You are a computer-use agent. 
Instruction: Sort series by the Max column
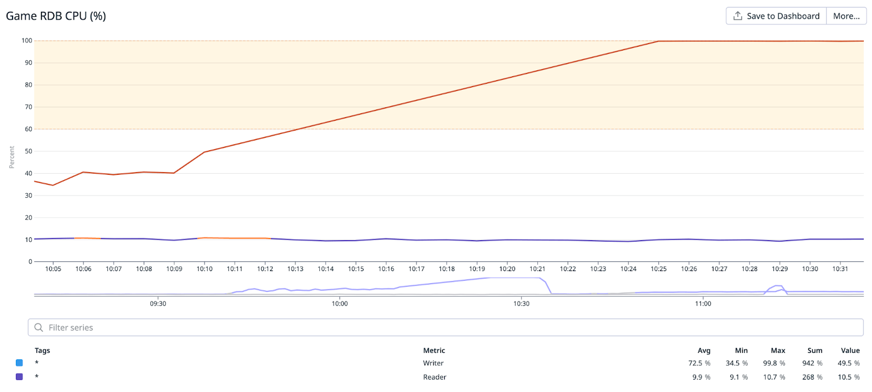tap(778, 351)
